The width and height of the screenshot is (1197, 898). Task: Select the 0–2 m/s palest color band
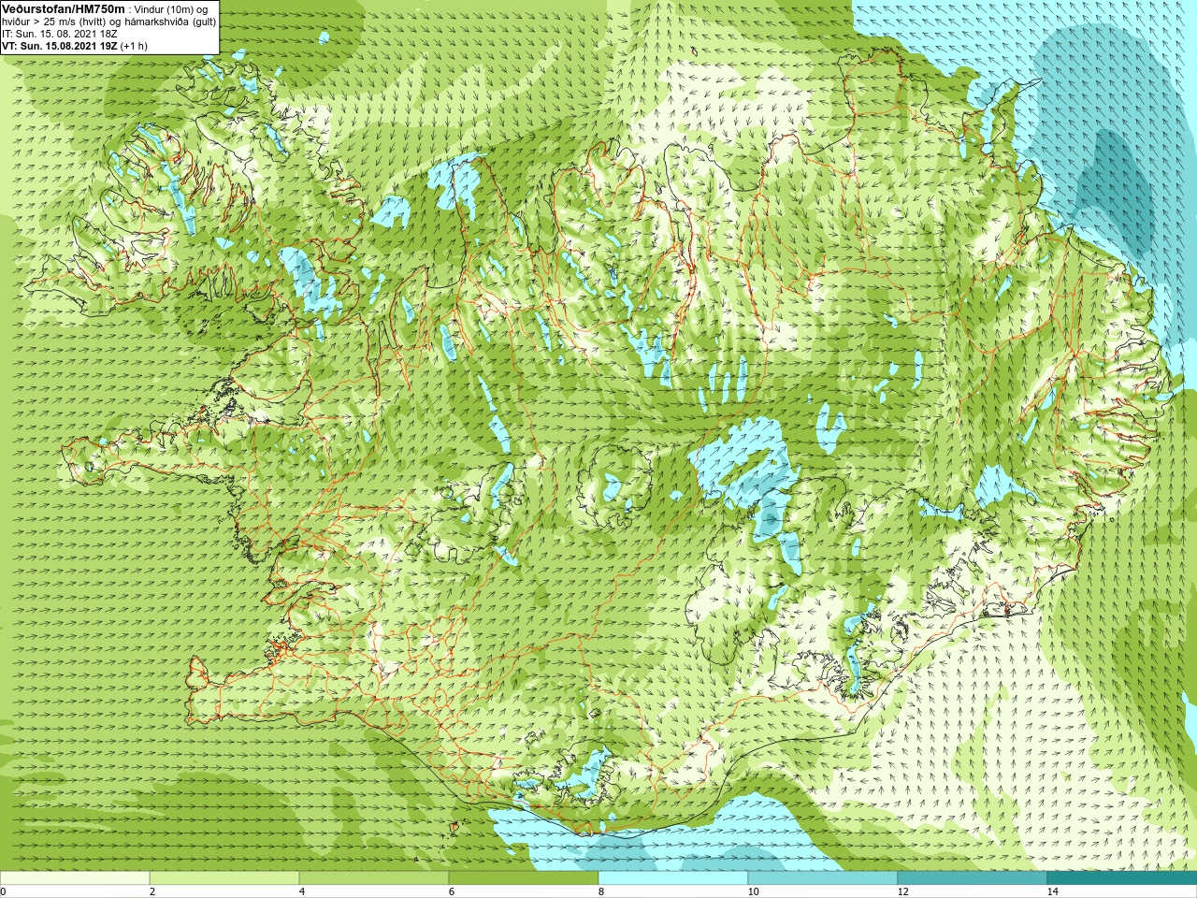(x=75, y=878)
